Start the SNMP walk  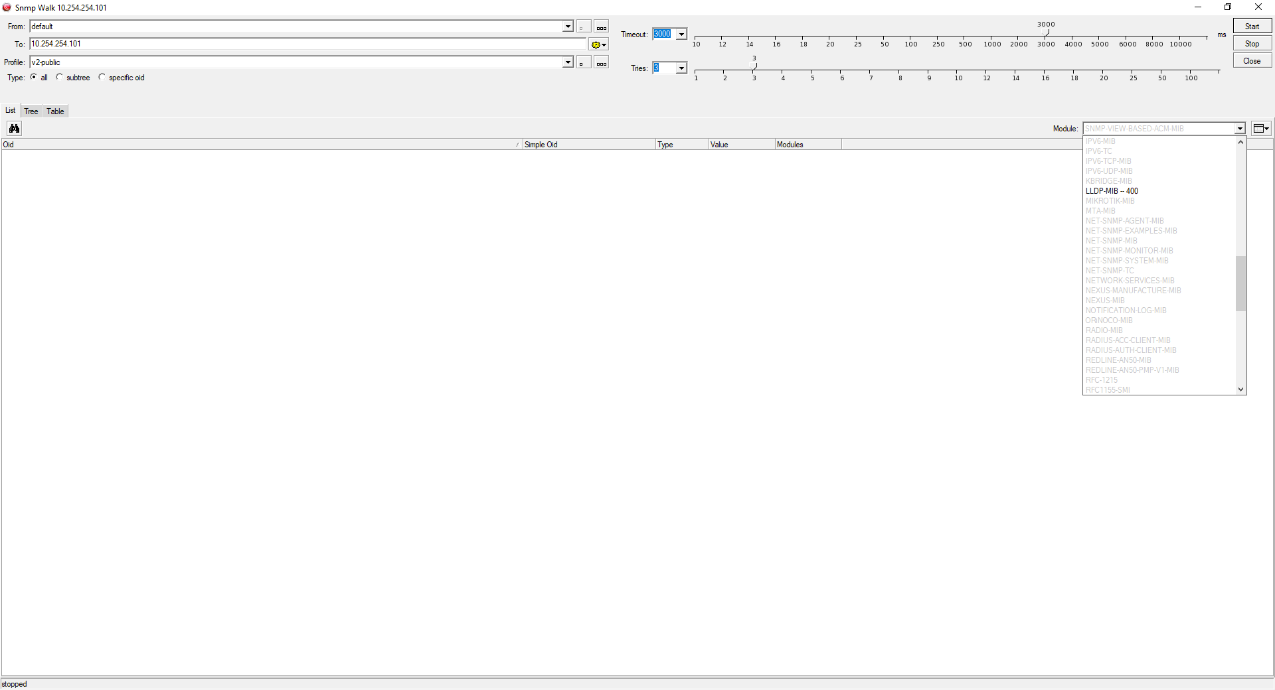point(1252,27)
